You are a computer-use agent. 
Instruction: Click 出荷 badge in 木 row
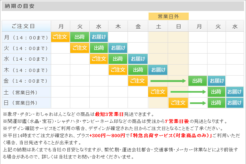(x=138, y=70)
